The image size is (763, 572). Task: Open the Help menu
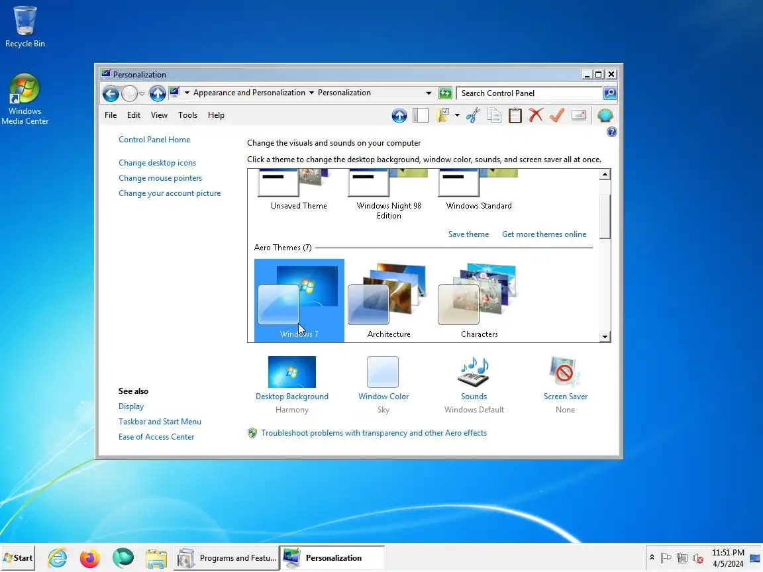[216, 115]
